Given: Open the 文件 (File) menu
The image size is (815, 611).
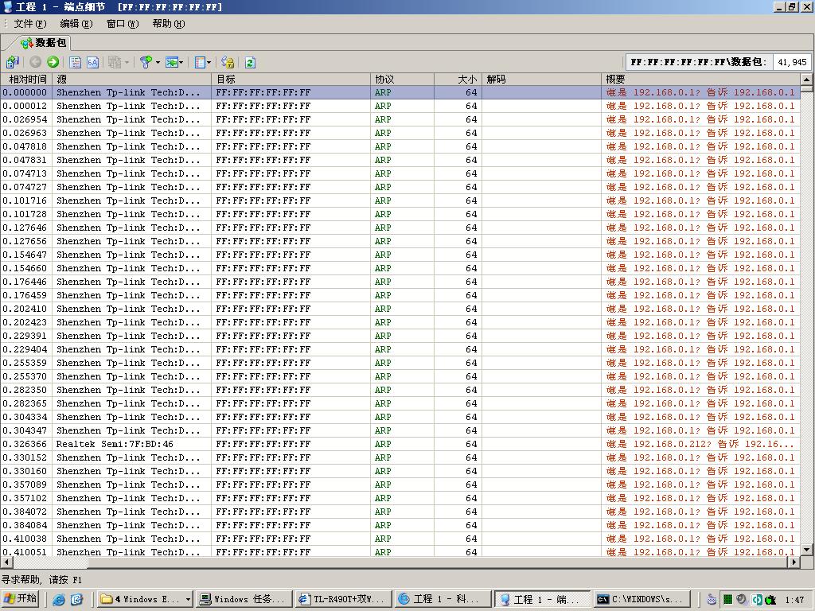Looking at the screenshot, I should (29, 24).
